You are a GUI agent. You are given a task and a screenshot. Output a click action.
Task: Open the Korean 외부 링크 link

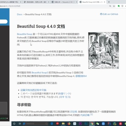pyautogui.click(x=65, y=97)
